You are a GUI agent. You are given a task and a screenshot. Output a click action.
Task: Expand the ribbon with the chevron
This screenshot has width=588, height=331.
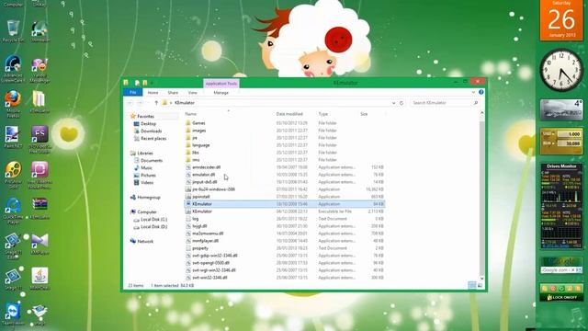473,92
